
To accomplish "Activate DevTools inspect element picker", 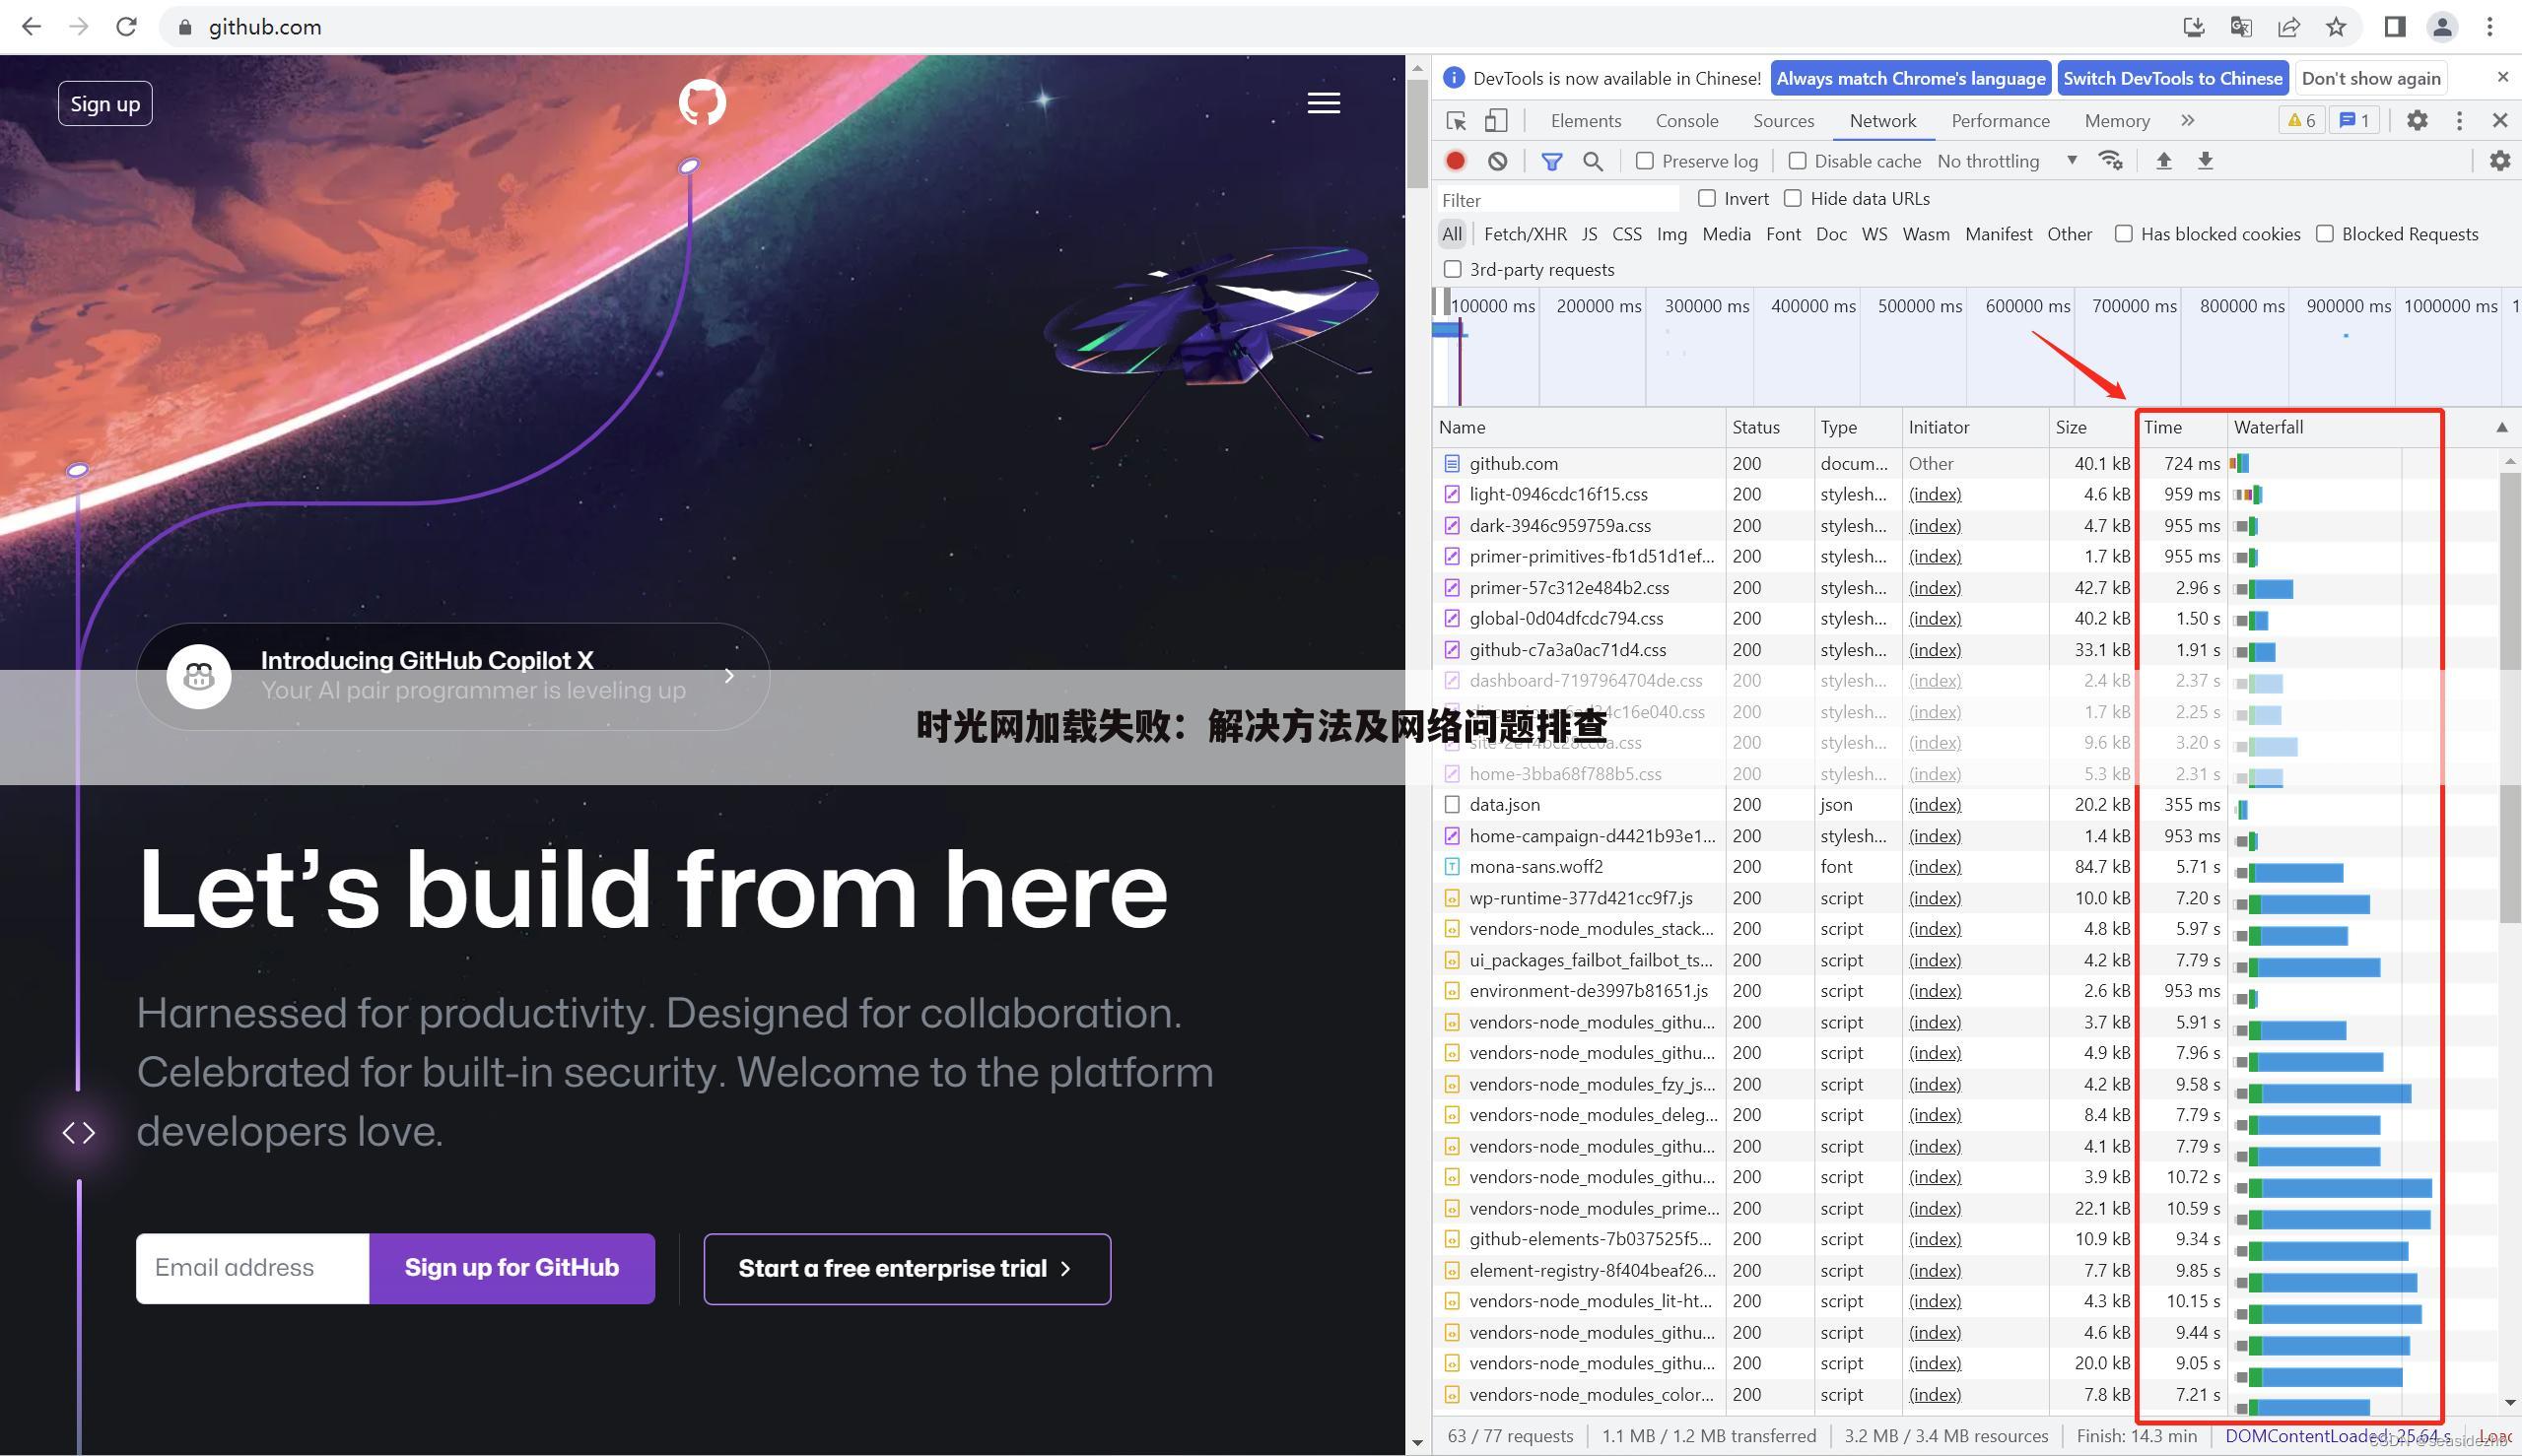I will [x=1457, y=121].
